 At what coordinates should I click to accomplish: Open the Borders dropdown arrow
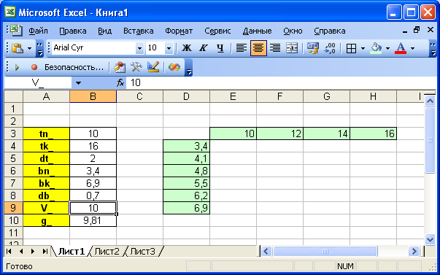click(363, 49)
